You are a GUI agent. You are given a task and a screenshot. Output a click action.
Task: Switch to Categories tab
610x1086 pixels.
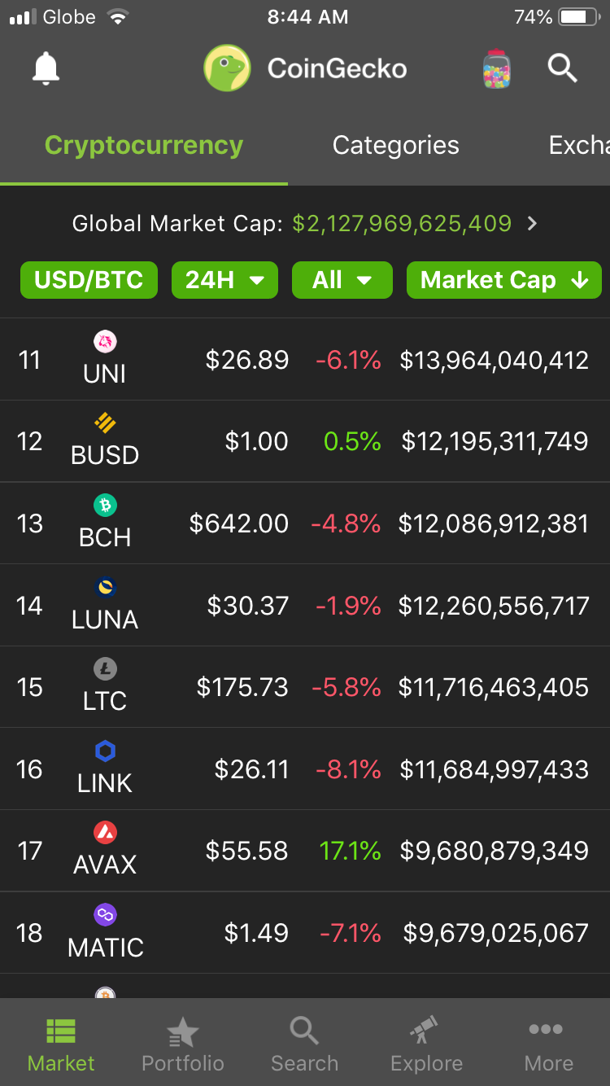(396, 145)
